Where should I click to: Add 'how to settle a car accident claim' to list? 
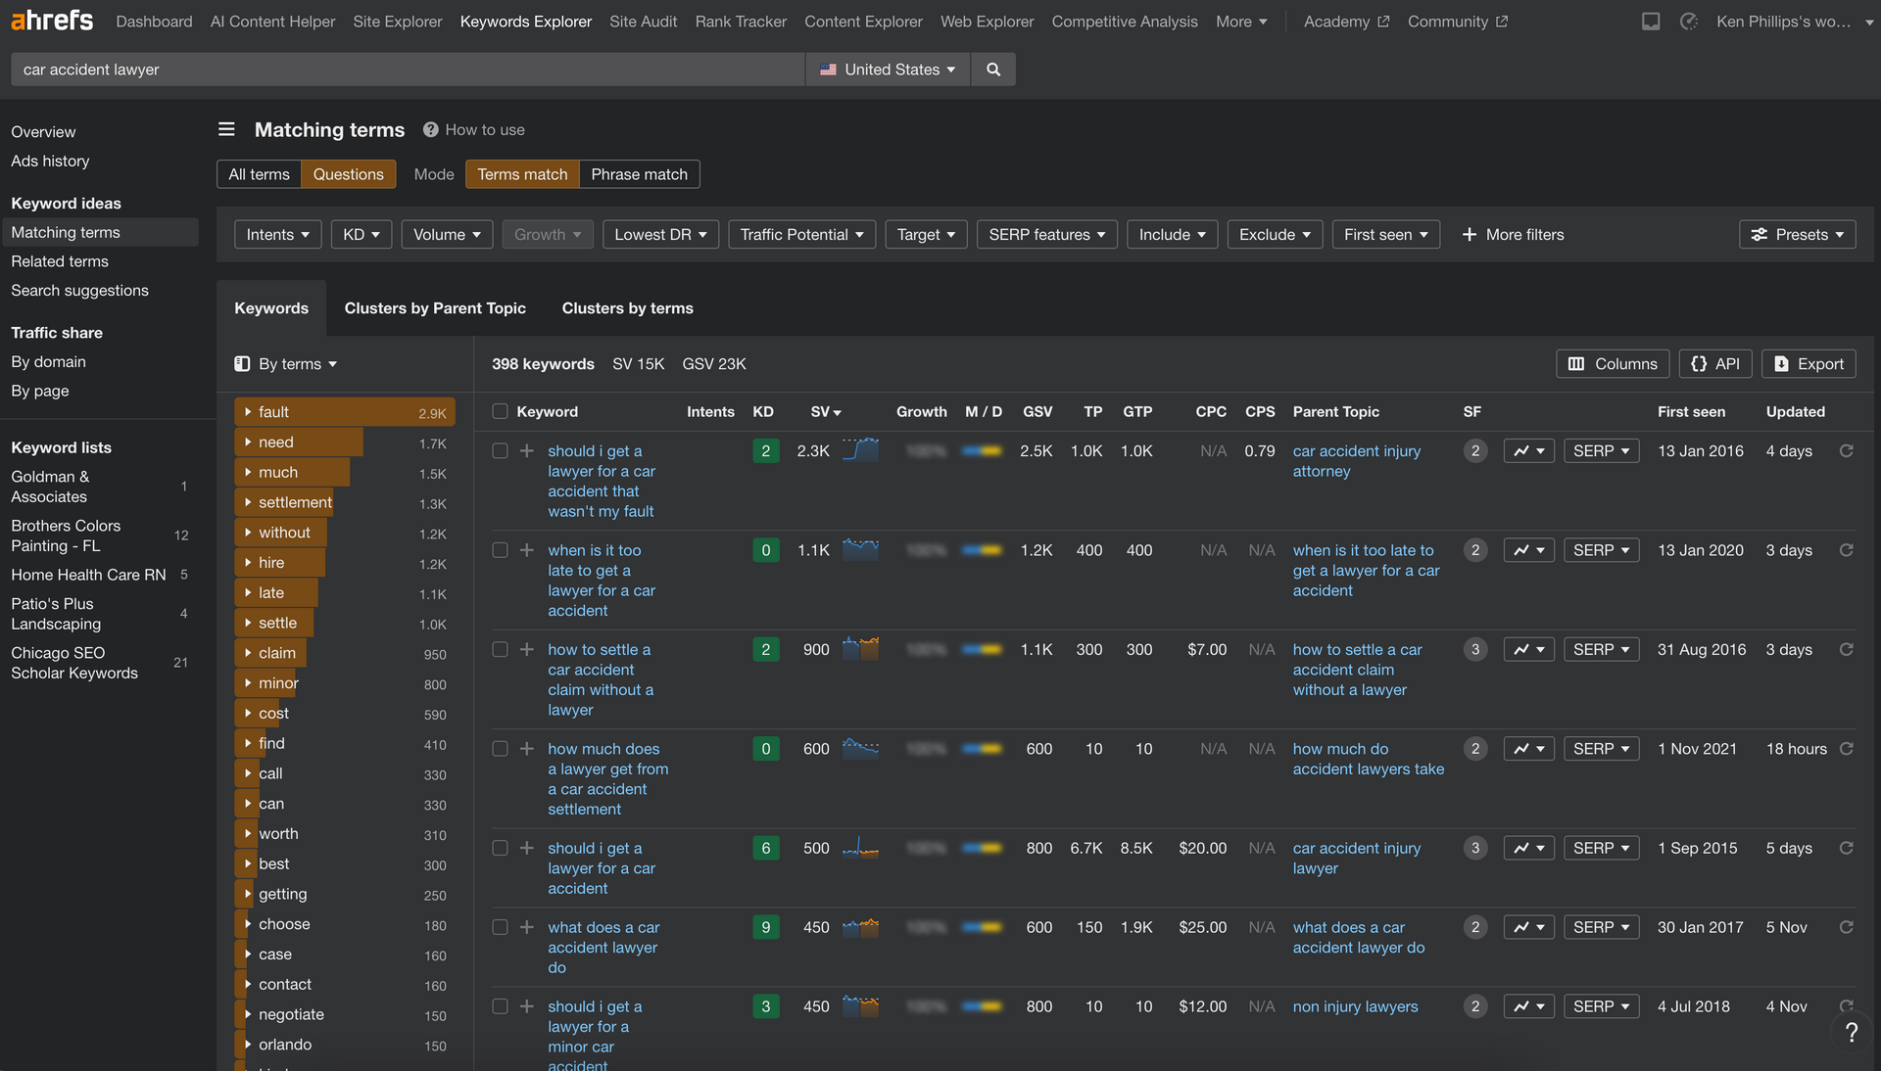527,650
